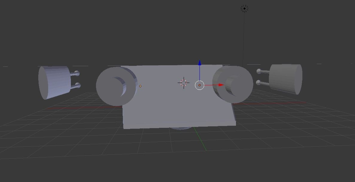Select the right cylinder plug body

pyautogui.click(x=286, y=79)
